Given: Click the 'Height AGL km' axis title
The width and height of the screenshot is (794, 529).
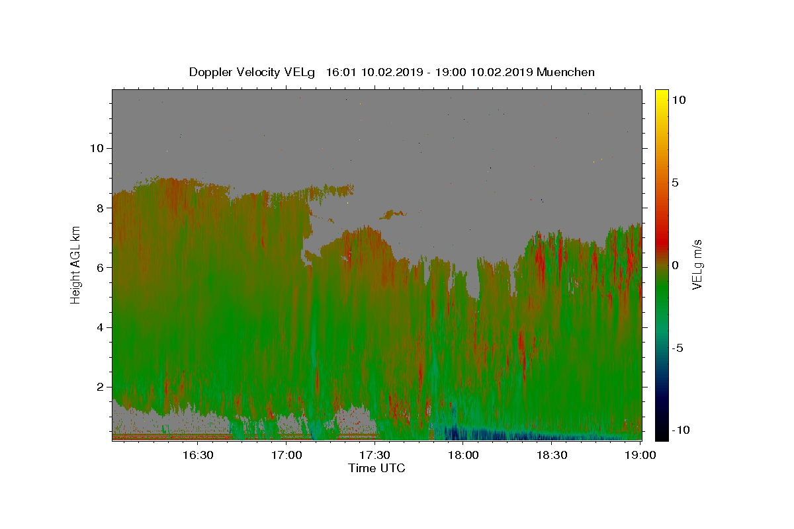Looking at the screenshot, I should click(76, 264).
